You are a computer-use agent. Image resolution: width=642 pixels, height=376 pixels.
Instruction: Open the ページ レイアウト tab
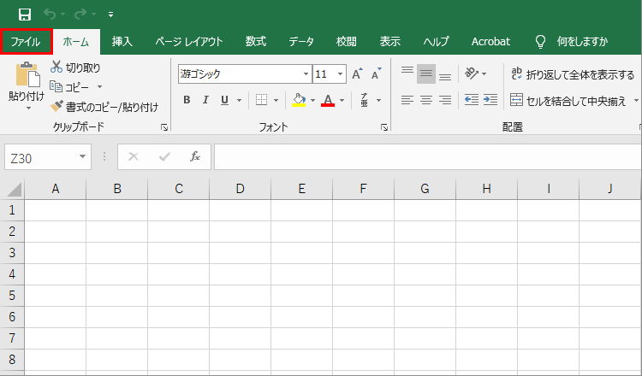[x=189, y=41]
